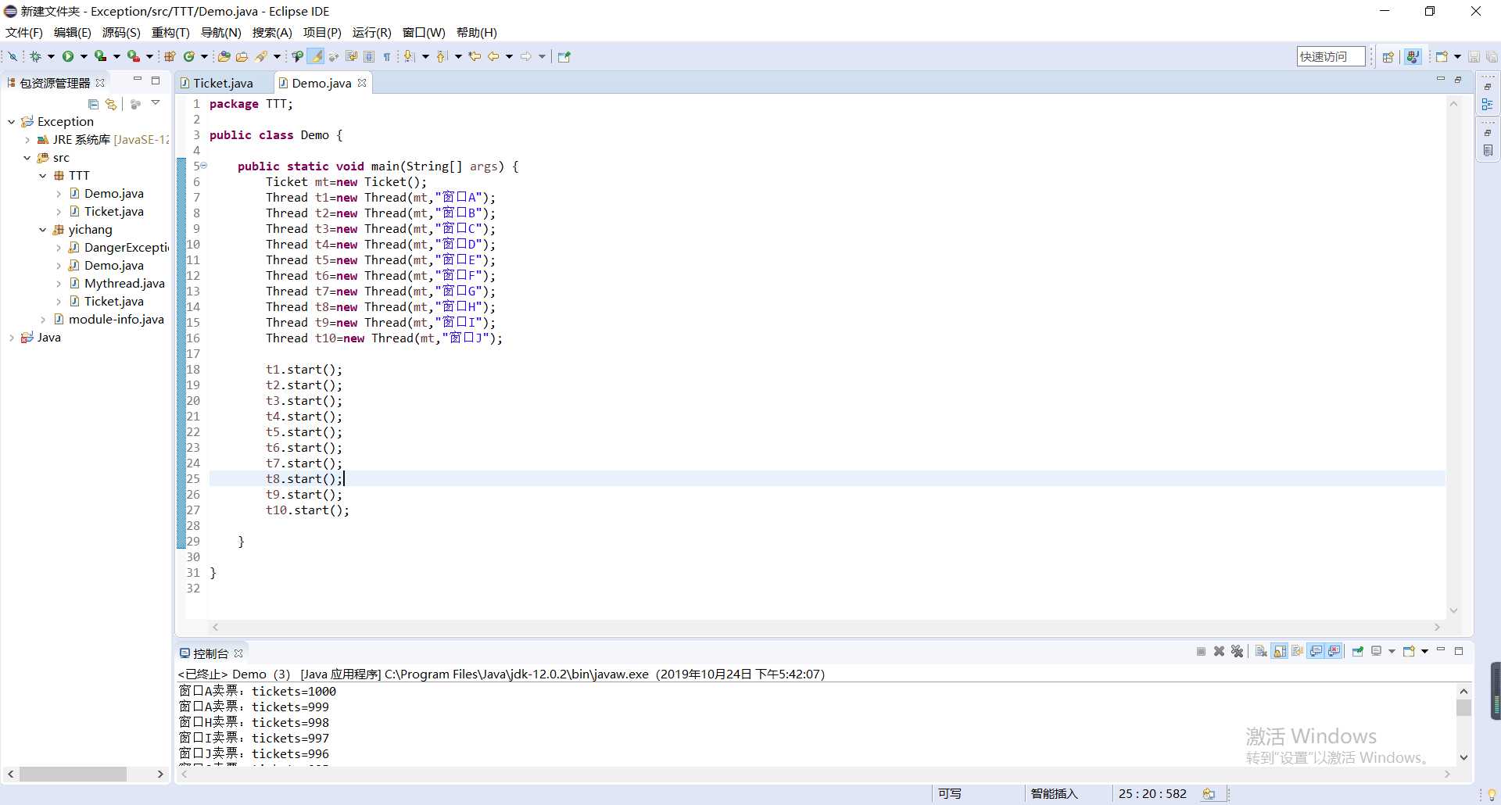Maximize the console view
Viewport: 1501px width, 805px height.
[x=1459, y=651]
